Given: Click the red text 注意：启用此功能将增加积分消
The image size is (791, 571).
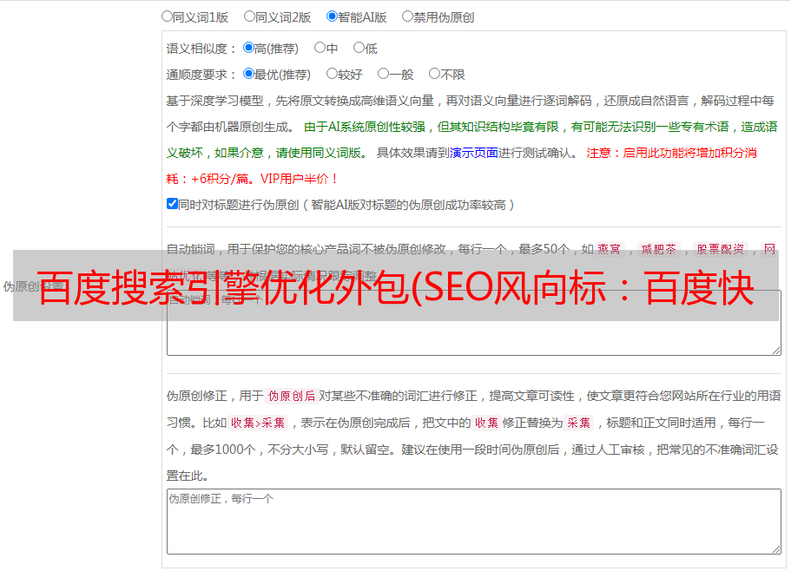Looking at the screenshot, I should click(x=671, y=153).
